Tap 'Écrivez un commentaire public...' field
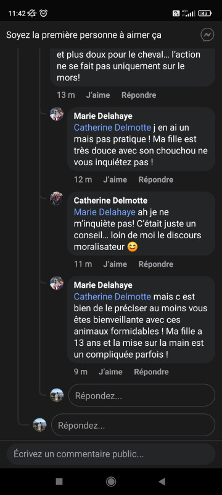Image resolution: width=222 pixels, height=495 pixels. (111, 454)
